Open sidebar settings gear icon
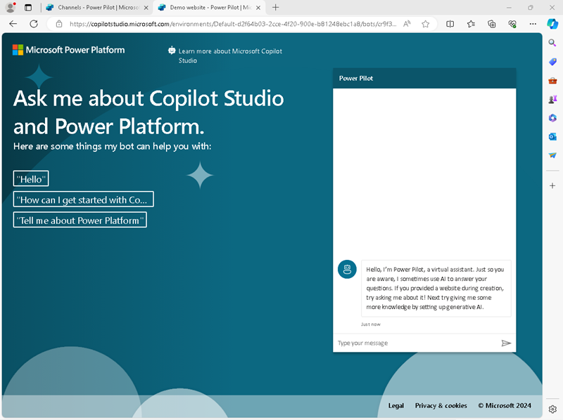The width and height of the screenshot is (563, 420). click(x=552, y=409)
